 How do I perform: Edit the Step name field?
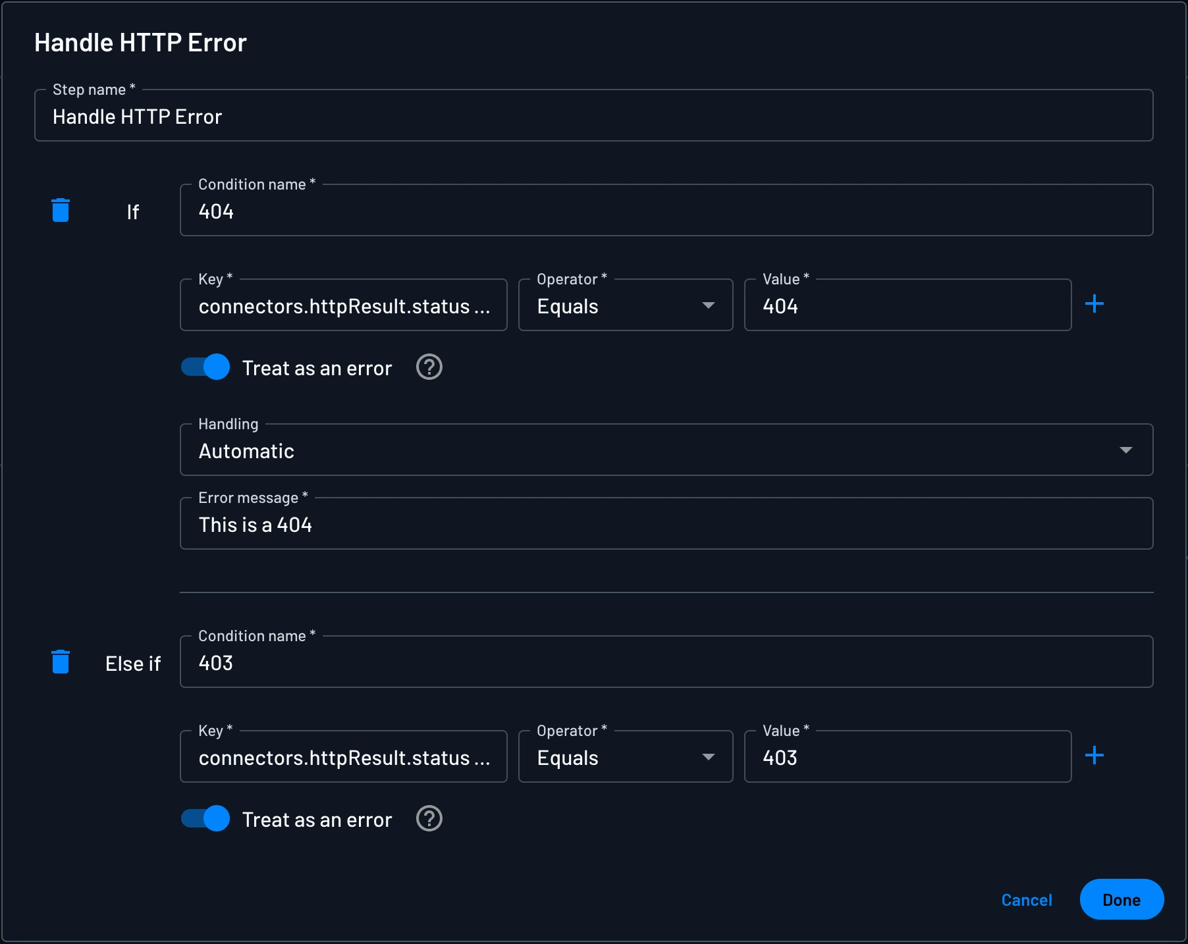594,116
